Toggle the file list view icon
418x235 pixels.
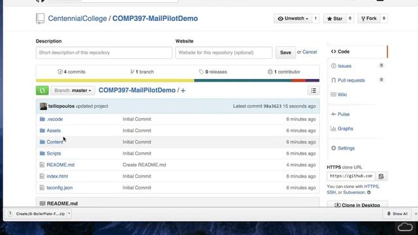313,91
